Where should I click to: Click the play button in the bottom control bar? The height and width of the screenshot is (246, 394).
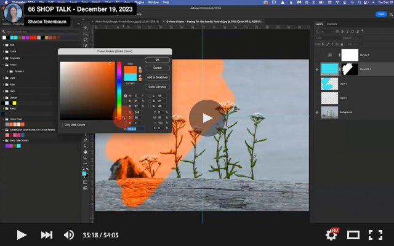point(22,235)
